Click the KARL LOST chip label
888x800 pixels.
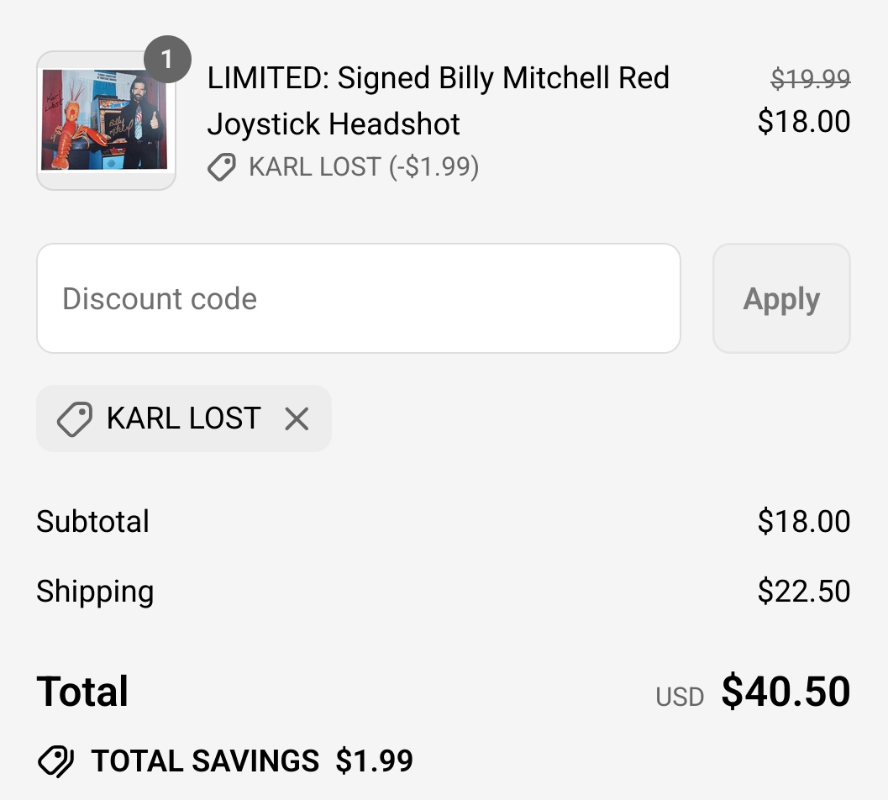click(x=184, y=418)
